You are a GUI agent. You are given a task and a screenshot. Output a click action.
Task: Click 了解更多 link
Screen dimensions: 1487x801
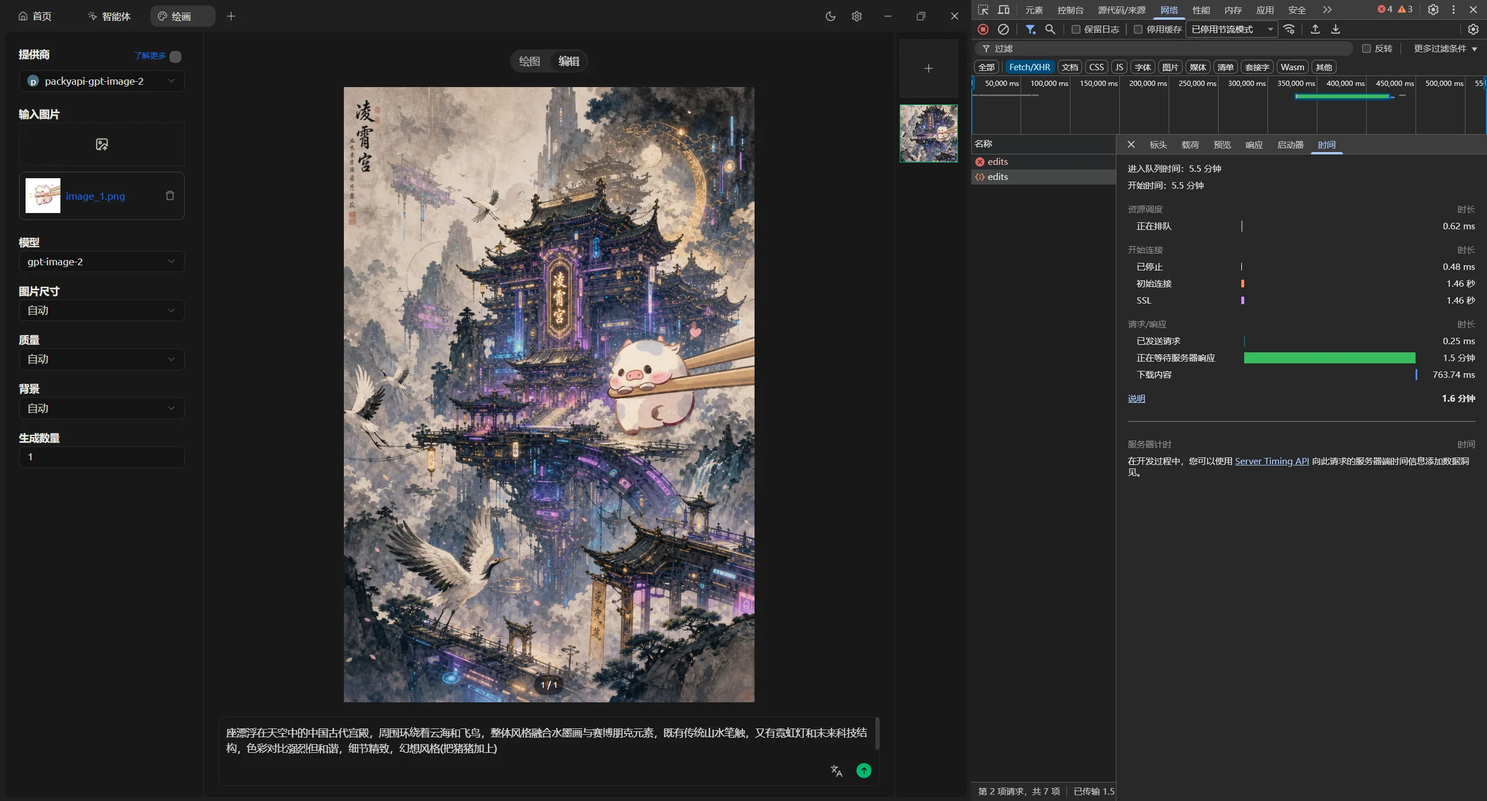click(150, 56)
